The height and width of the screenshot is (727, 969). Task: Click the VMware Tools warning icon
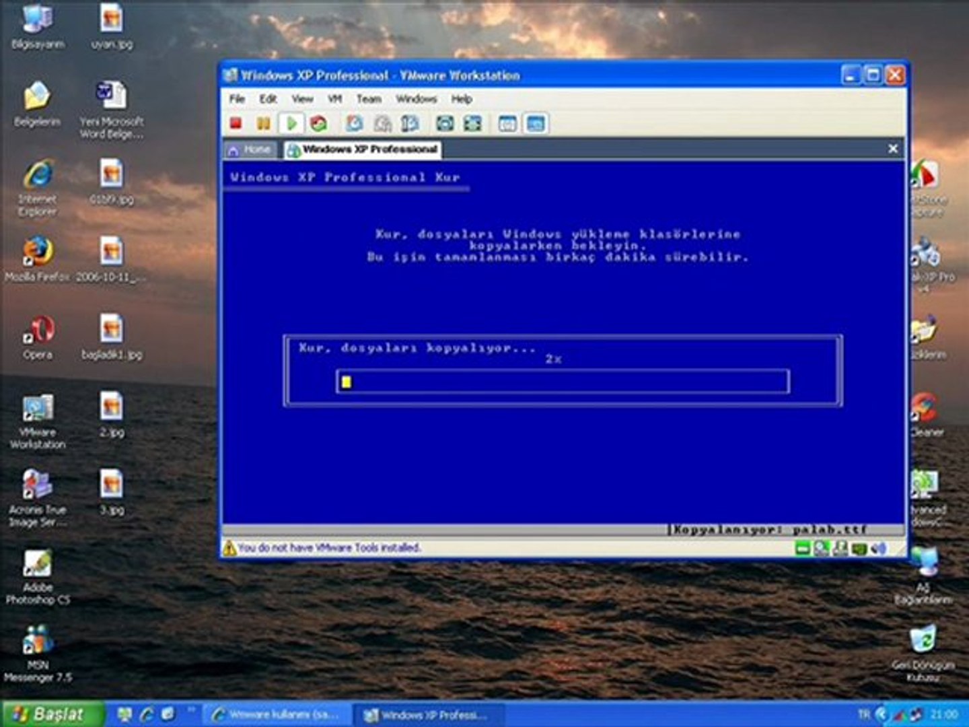coord(229,548)
